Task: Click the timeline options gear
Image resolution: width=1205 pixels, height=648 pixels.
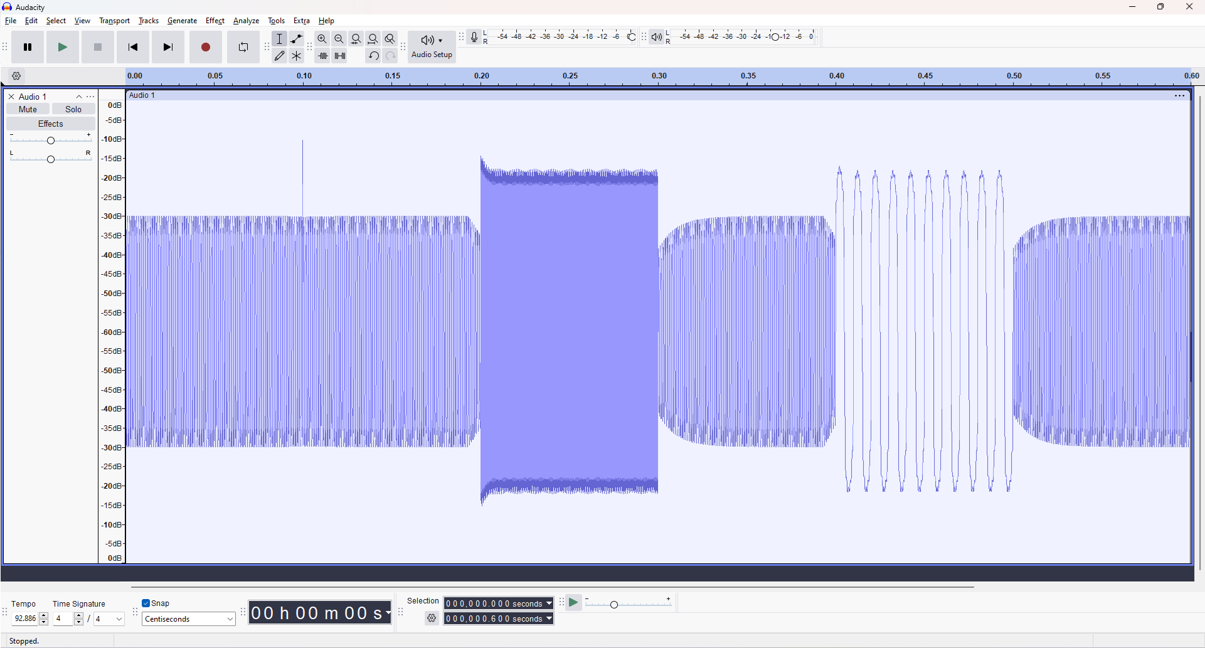Action: 16,75
